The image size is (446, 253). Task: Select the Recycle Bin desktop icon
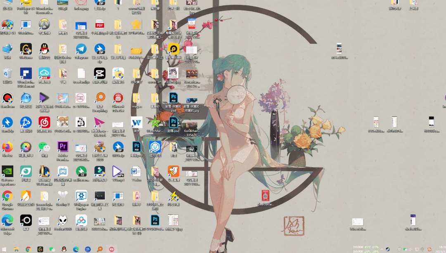7,76
